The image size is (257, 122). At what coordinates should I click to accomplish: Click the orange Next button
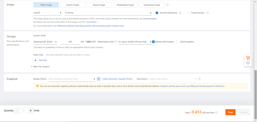(x=230, y=112)
